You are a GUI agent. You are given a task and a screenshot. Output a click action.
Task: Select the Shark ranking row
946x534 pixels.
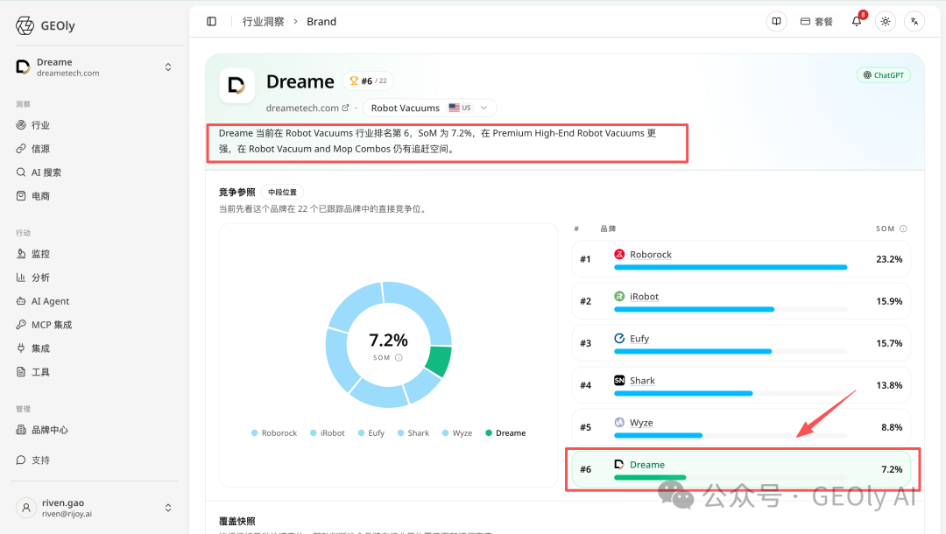pos(741,385)
